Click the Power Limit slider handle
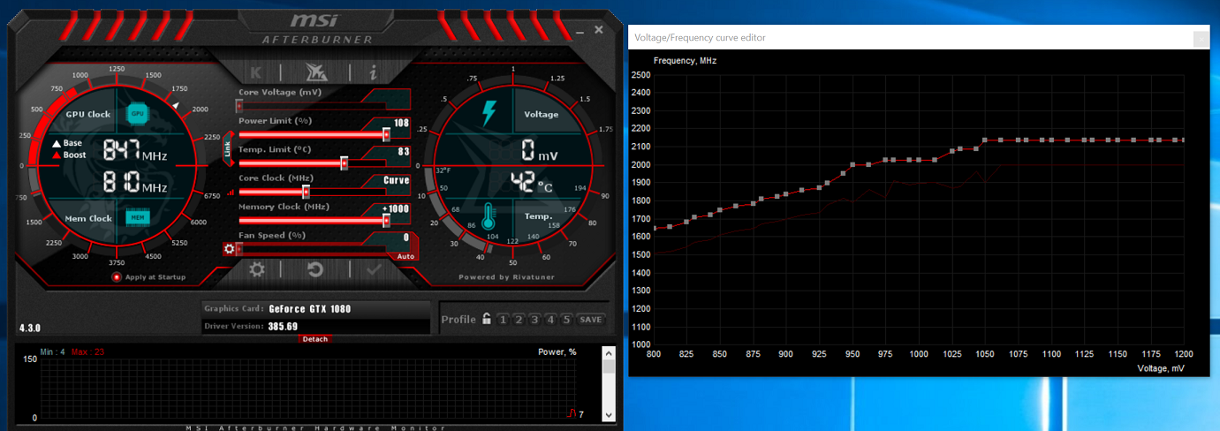 386,134
